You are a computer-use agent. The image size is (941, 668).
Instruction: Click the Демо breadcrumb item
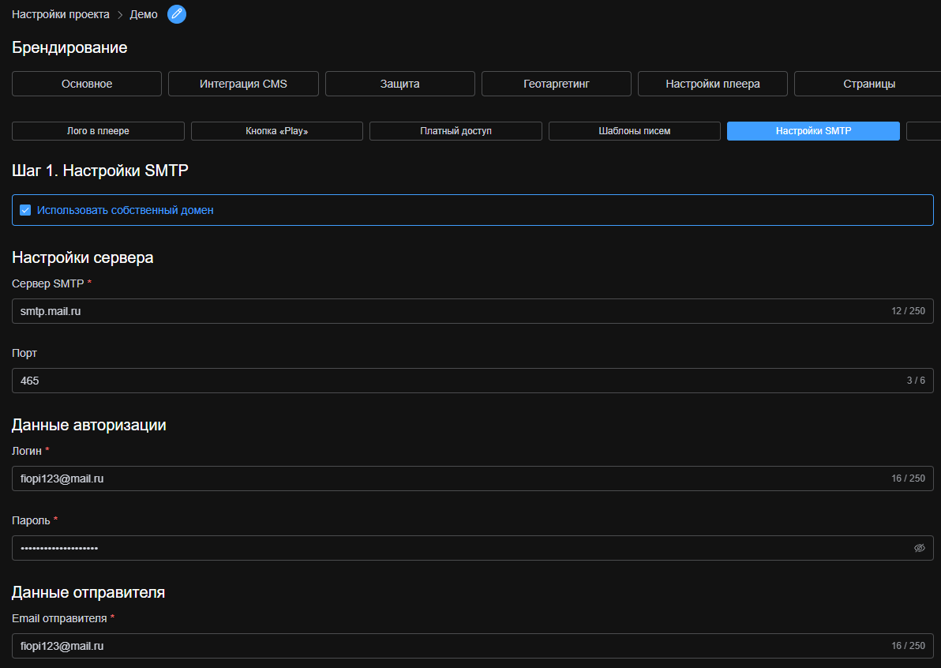144,14
